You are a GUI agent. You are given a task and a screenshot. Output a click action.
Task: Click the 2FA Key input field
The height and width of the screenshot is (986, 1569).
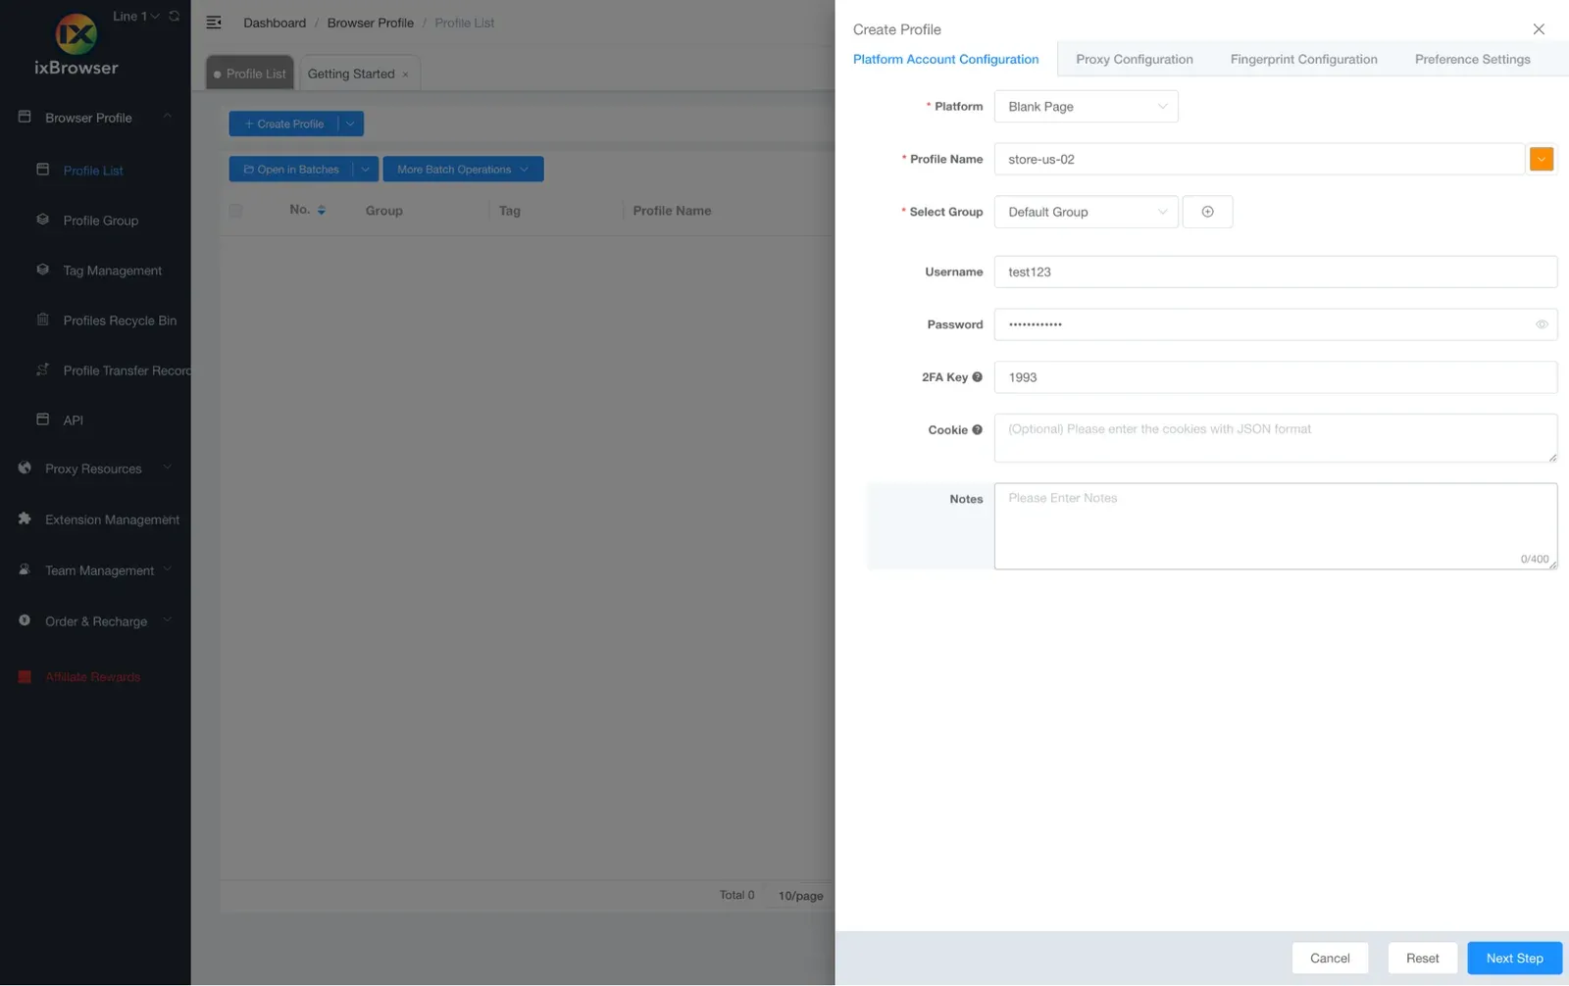click(1275, 377)
